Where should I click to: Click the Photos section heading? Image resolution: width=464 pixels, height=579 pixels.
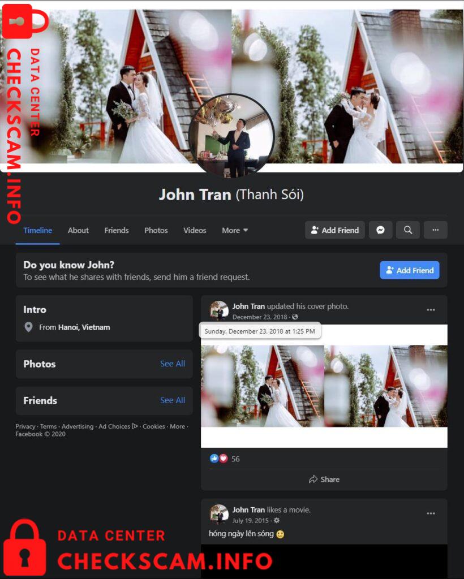pos(40,364)
